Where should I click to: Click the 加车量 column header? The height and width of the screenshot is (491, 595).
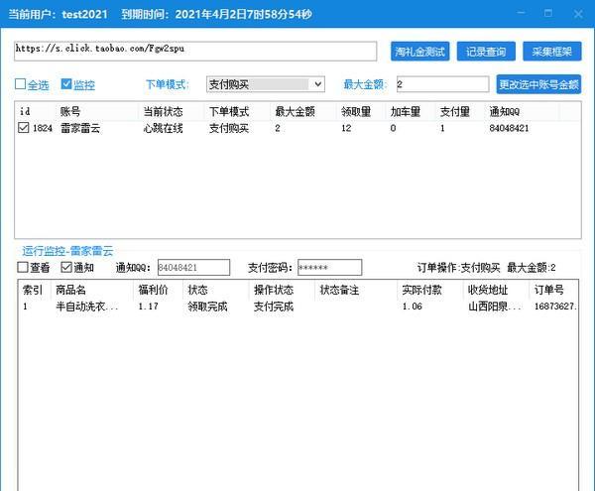click(406, 111)
